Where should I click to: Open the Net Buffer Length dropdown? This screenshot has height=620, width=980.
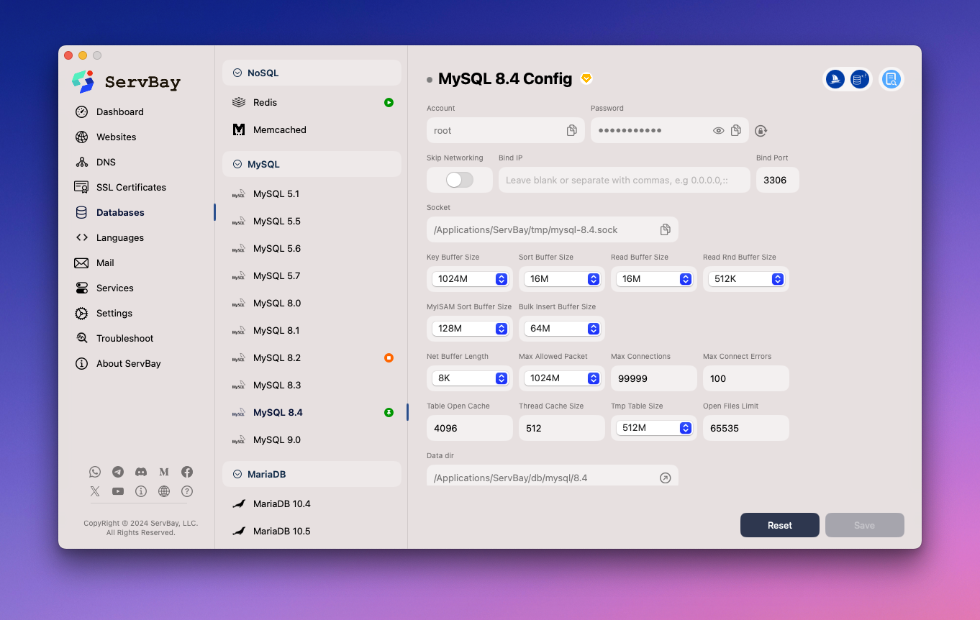[470, 378]
